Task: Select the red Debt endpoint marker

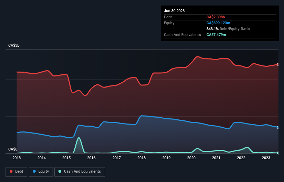Action: pos(278,64)
